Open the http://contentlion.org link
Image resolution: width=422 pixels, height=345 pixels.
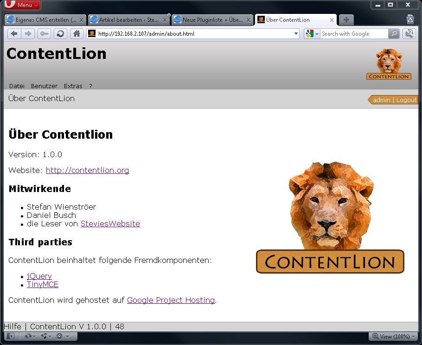point(87,170)
